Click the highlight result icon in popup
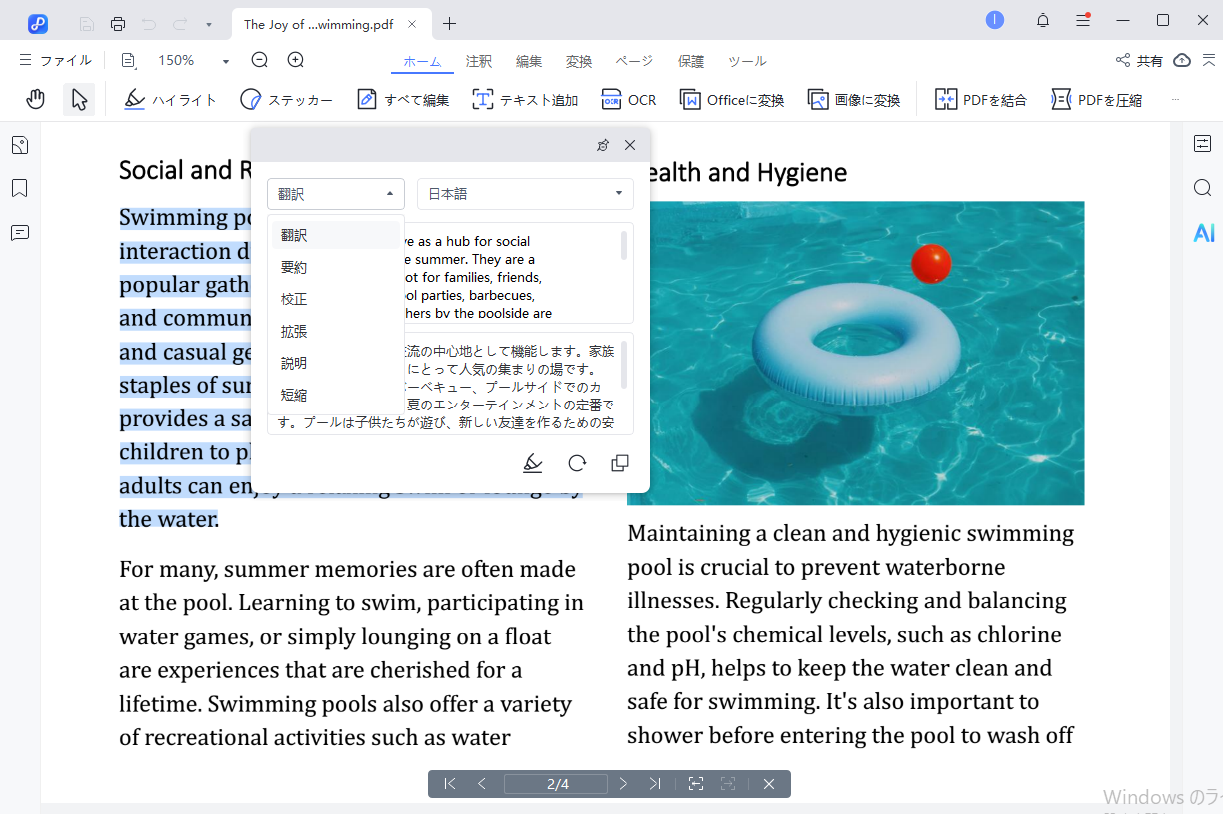Image resolution: width=1223 pixels, height=814 pixels. coord(533,463)
